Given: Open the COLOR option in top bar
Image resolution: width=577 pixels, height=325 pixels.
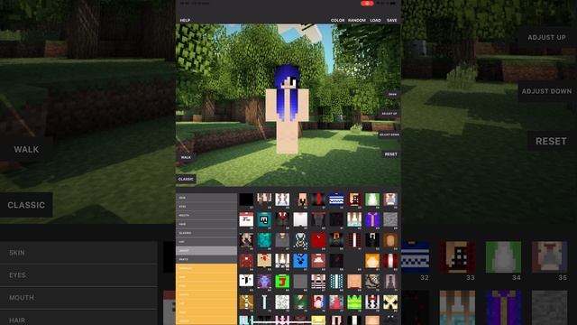Looking at the screenshot, I should (x=337, y=20).
